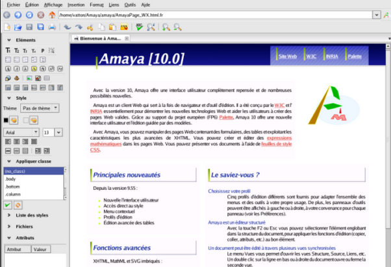Follow the Site Web link

pyautogui.click(x=288, y=56)
